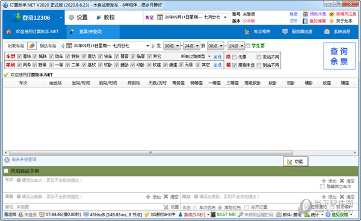This screenshot has width=361, height=221.
Task: Open the 系统消息 menu
Action: (338, 31)
